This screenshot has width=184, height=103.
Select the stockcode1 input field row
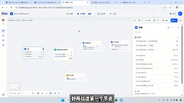click(x=157, y=41)
